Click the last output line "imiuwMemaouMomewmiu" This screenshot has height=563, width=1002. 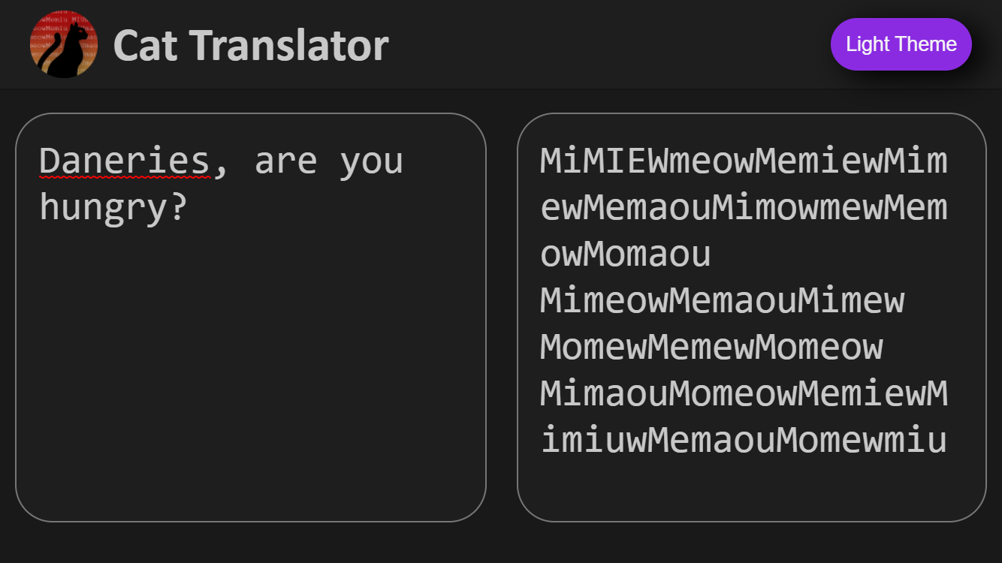point(743,441)
